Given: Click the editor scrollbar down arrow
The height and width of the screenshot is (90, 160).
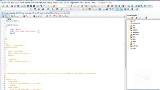Looking at the screenshot, I should (x=125, y=89).
